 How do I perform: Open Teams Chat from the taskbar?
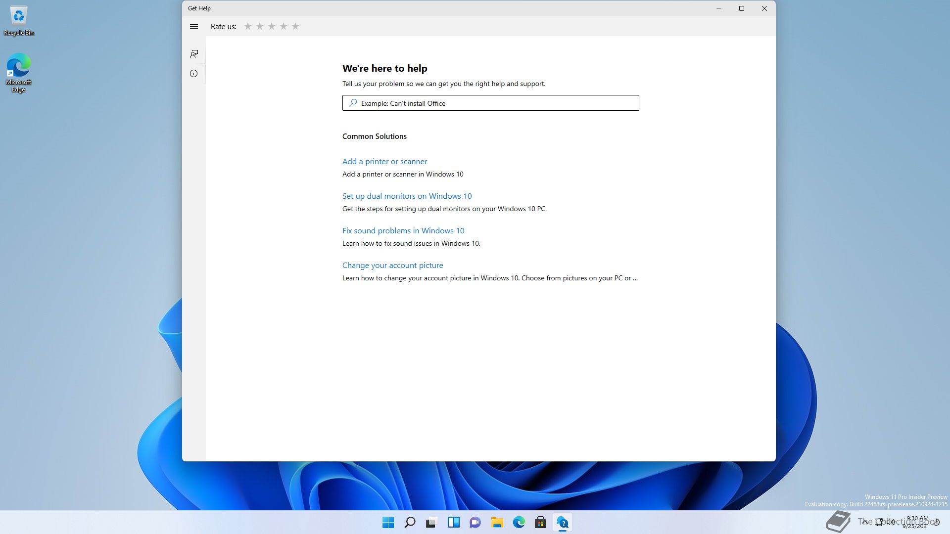click(x=475, y=522)
